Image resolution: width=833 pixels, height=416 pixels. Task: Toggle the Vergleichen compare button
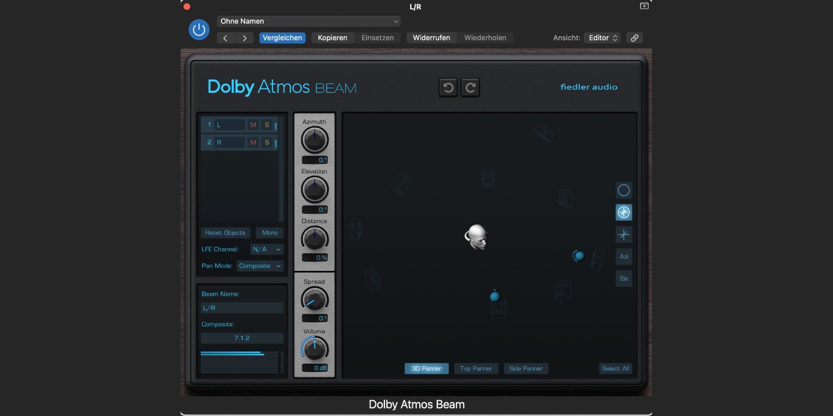(282, 38)
